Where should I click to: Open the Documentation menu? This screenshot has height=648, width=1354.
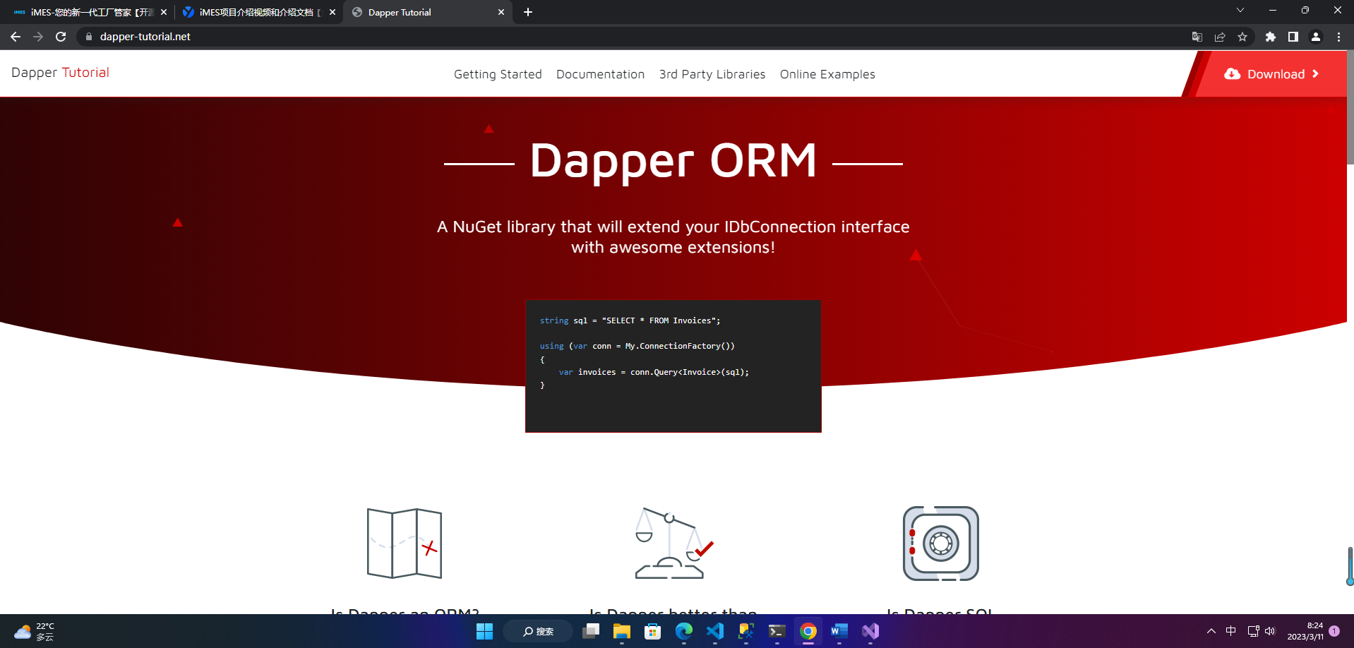point(600,74)
